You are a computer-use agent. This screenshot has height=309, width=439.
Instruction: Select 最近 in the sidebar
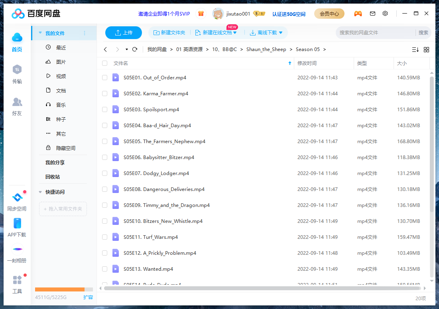[64, 47]
